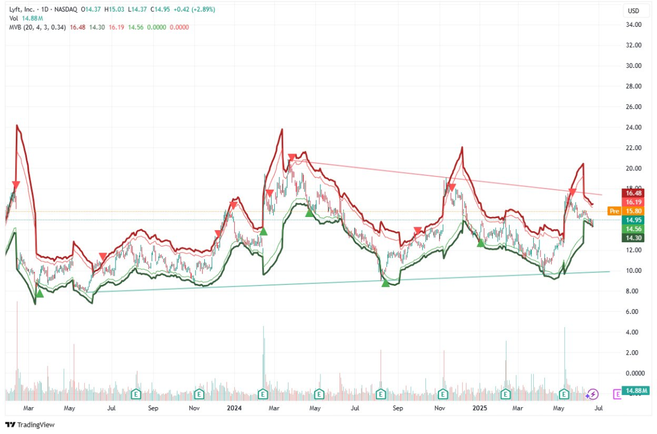
Task: Open the May 2025 earnings marker
Action: (x=564, y=393)
